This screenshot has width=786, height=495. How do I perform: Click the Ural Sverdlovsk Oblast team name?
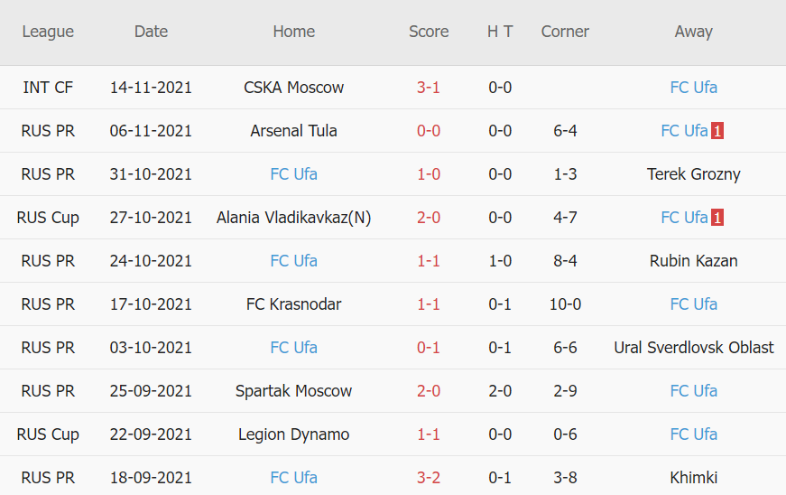693,348
